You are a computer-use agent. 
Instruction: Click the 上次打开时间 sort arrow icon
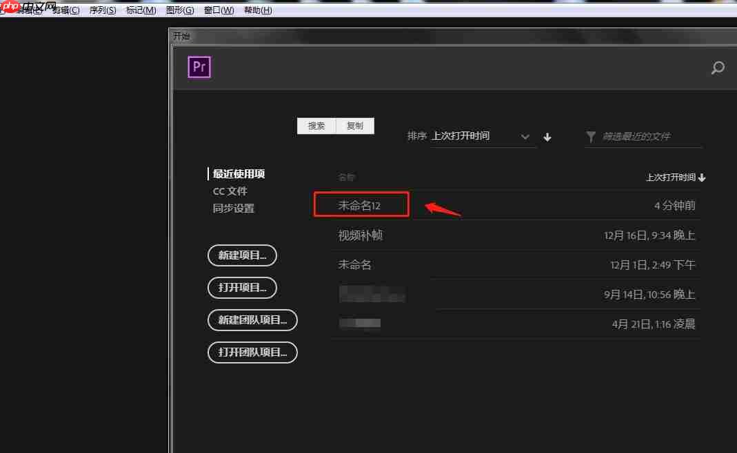click(x=702, y=177)
